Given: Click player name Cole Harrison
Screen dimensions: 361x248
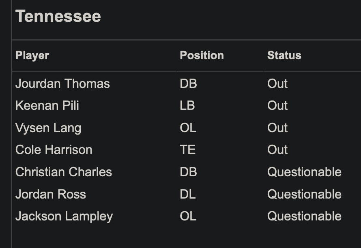Looking at the screenshot, I should 54,150.
